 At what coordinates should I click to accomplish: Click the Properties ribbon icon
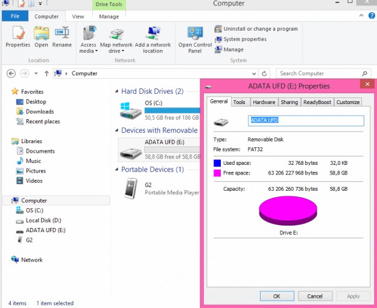click(x=17, y=37)
